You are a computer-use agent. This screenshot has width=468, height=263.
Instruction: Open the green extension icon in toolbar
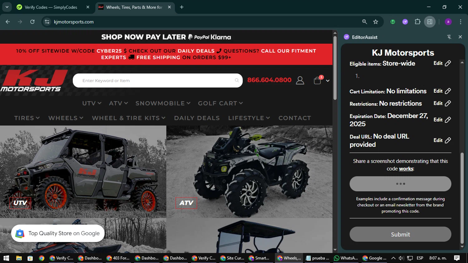click(393, 22)
